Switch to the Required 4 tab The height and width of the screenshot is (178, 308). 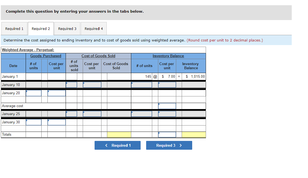tap(93, 28)
